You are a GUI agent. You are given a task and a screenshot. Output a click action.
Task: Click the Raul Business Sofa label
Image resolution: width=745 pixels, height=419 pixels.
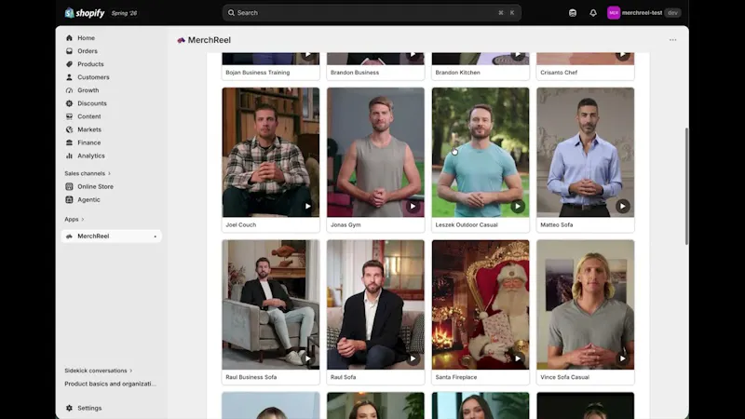click(251, 377)
